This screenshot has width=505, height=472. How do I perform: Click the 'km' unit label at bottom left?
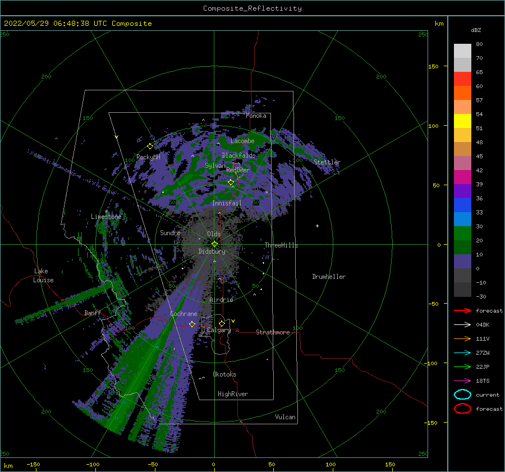click(x=8, y=466)
